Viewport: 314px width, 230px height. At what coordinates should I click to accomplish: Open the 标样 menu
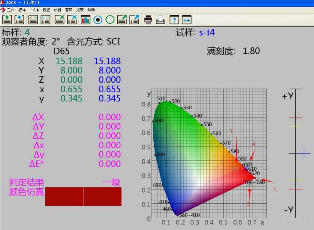(x=22, y=10)
